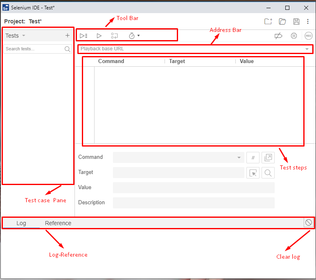This screenshot has height=280, width=316.
Task: Run all tests in suite
Action: pos(84,36)
